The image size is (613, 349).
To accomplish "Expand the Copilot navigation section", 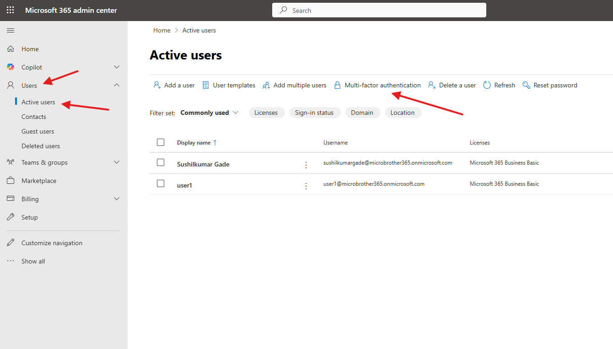I will (117, 67).
